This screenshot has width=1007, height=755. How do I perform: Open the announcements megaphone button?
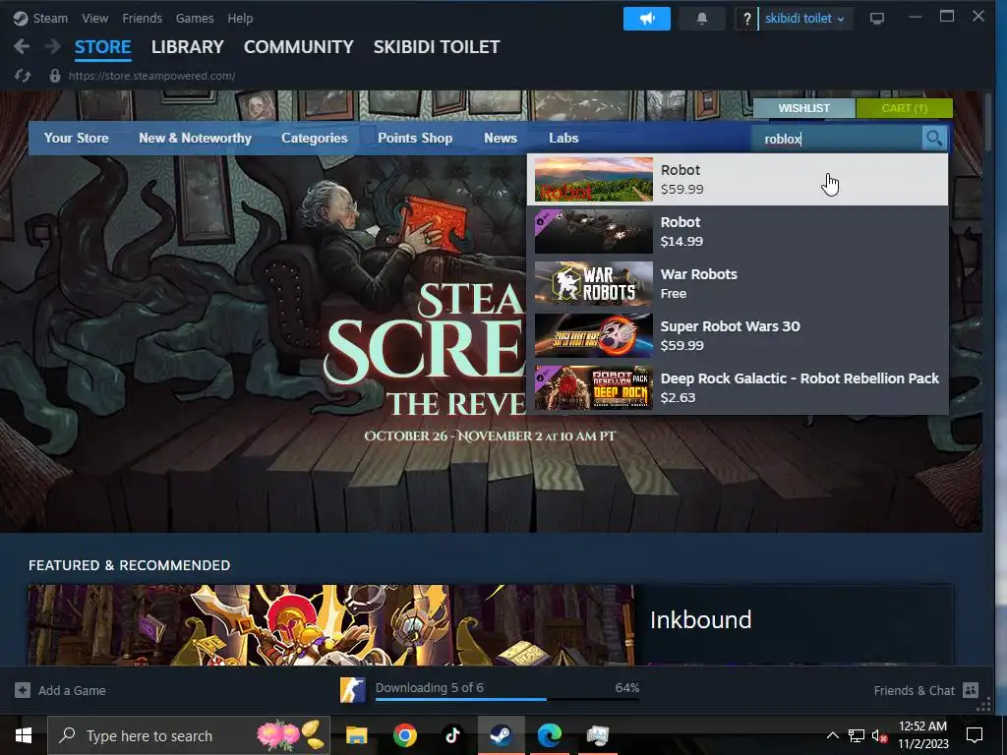(647, 19)
